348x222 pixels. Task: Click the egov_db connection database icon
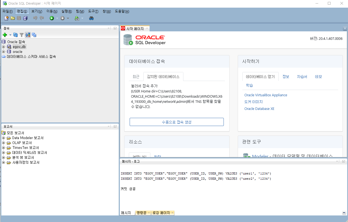point(9,47)
